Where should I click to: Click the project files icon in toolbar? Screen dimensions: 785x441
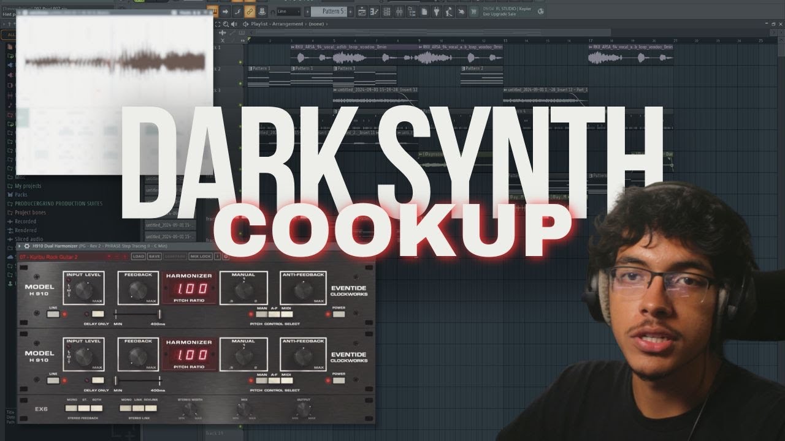pos(424,11)
